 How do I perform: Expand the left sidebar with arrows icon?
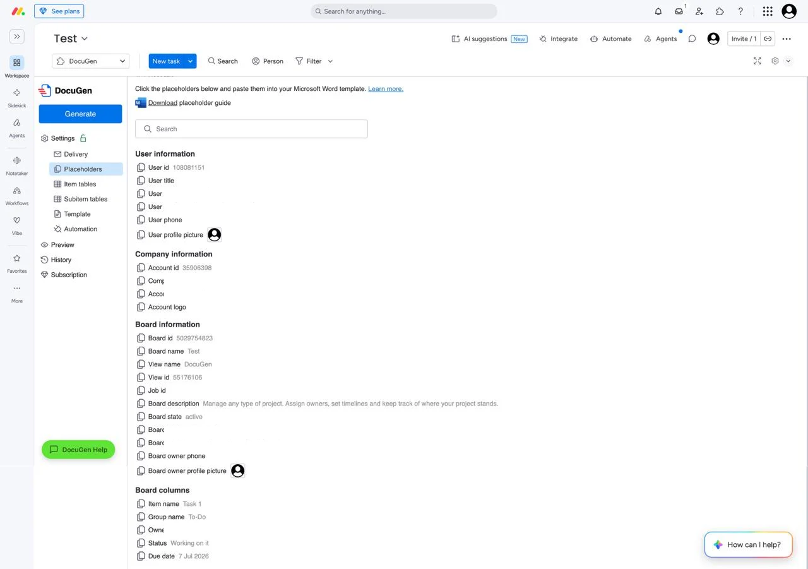pos(17,37)
